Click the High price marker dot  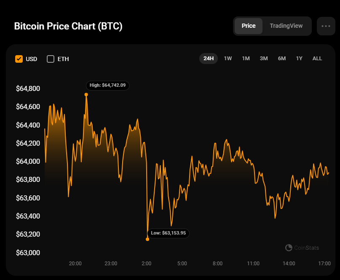(x=86, y=95)
